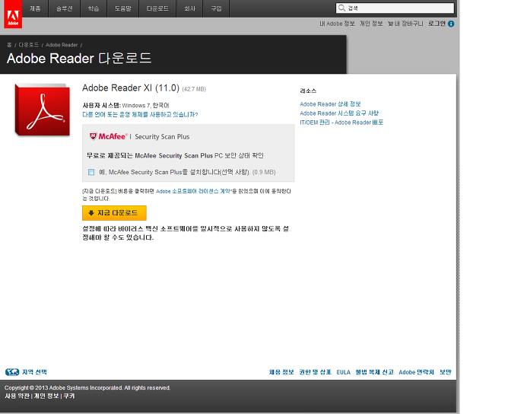
Task: Click the blue info icon beside 로그인
Action: point(451,24)
